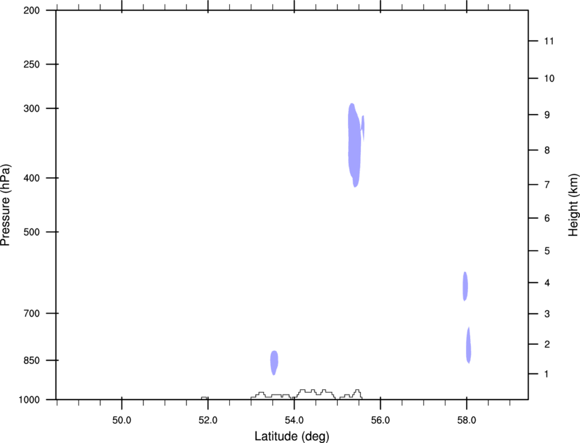Click latitude tick label 54.0
Viewport: 580px width, 443px height.
(294, 421)
